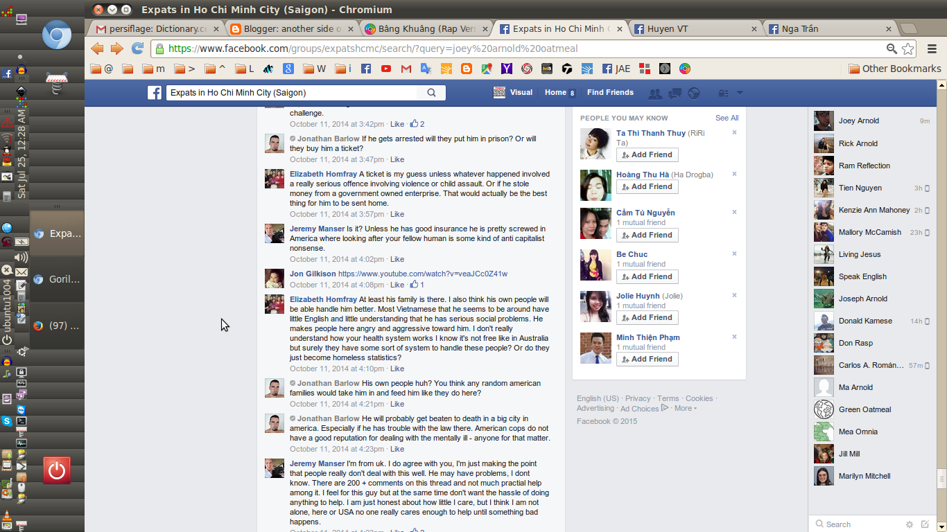Bookmark this page with the star icon
Image resolution: width=947 pixels, height=532 pixels.
pos(907,48)
